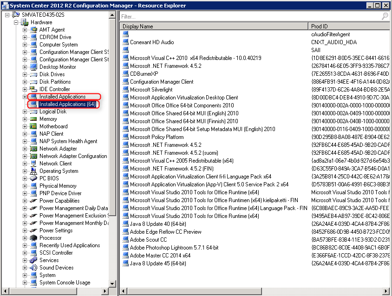
Task: Expand the Installed Applications node
Action: pyautogui.click(x=25, y=97)
